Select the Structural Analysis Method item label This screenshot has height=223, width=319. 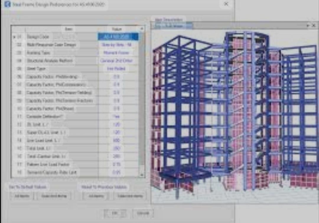pyautogui.click(x=50, y=61)
